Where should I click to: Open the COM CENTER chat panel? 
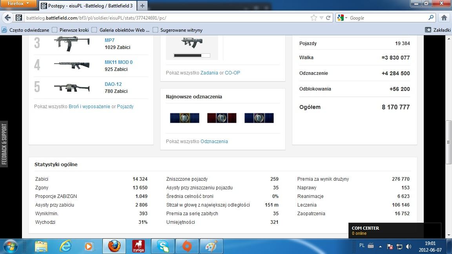[395, 230]
